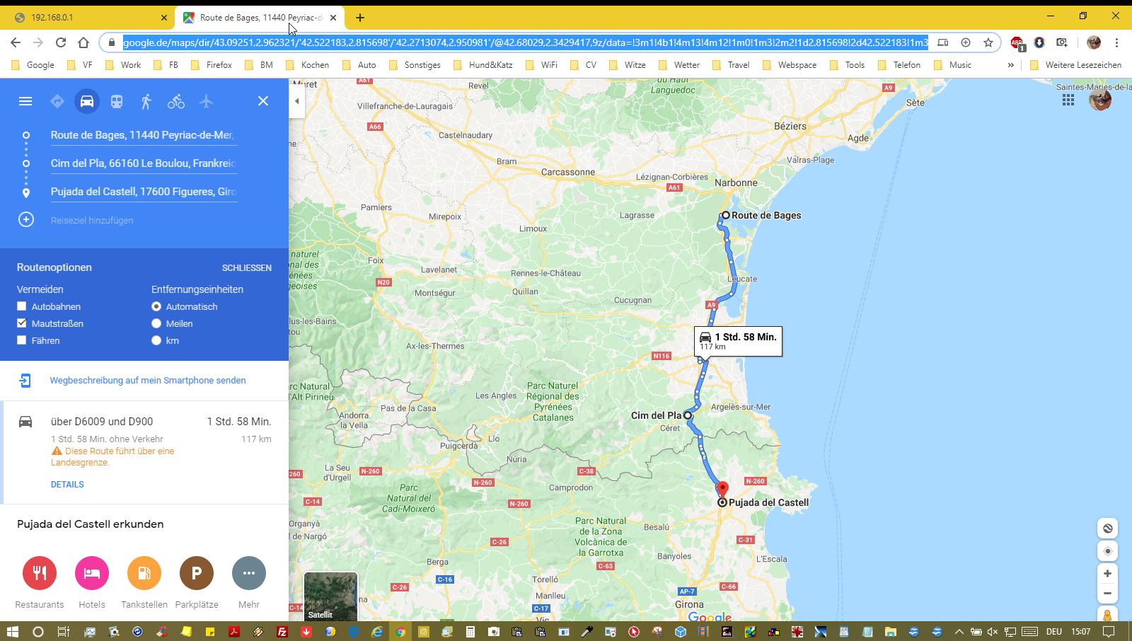The width and height of the screenshot is (1132, 641).
Task: Enable avoid Autobahnen checkbox
Action: click(22, 306)
